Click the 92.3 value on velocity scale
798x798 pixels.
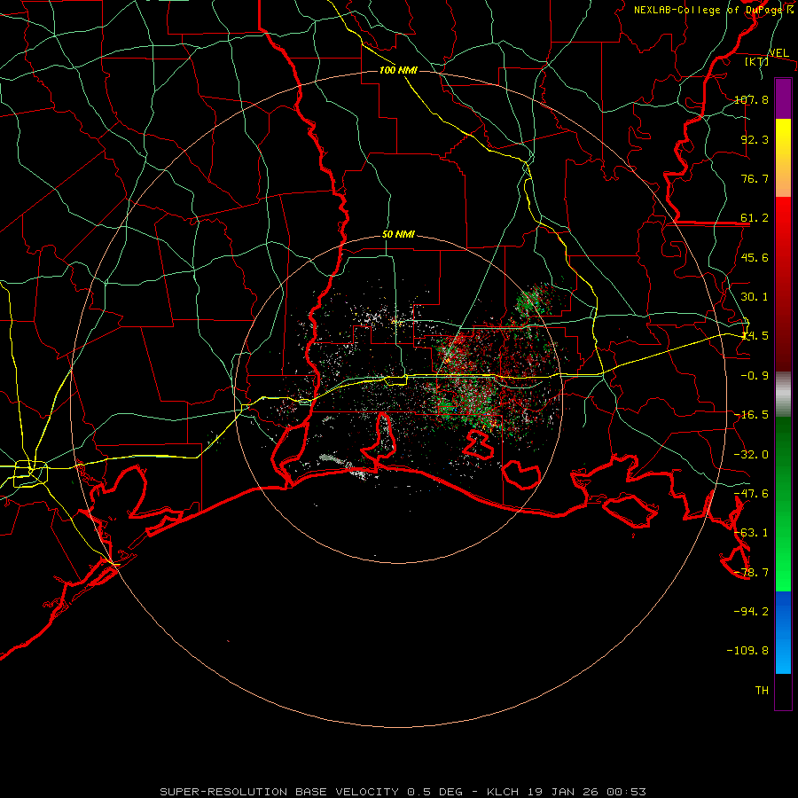[755, 139]
